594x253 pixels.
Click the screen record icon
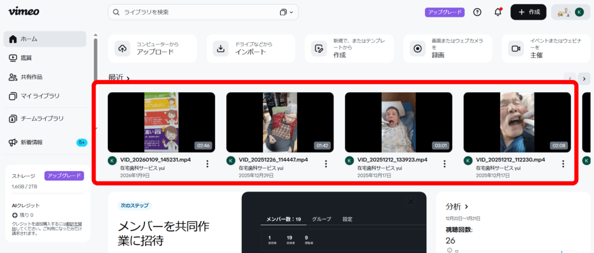tap(416, 48)
